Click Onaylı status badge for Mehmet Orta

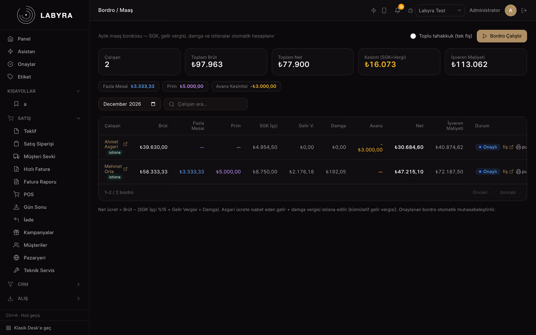(488, 172)
